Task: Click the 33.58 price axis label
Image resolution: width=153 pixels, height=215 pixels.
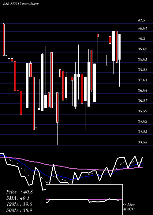Action: (143, 142)
